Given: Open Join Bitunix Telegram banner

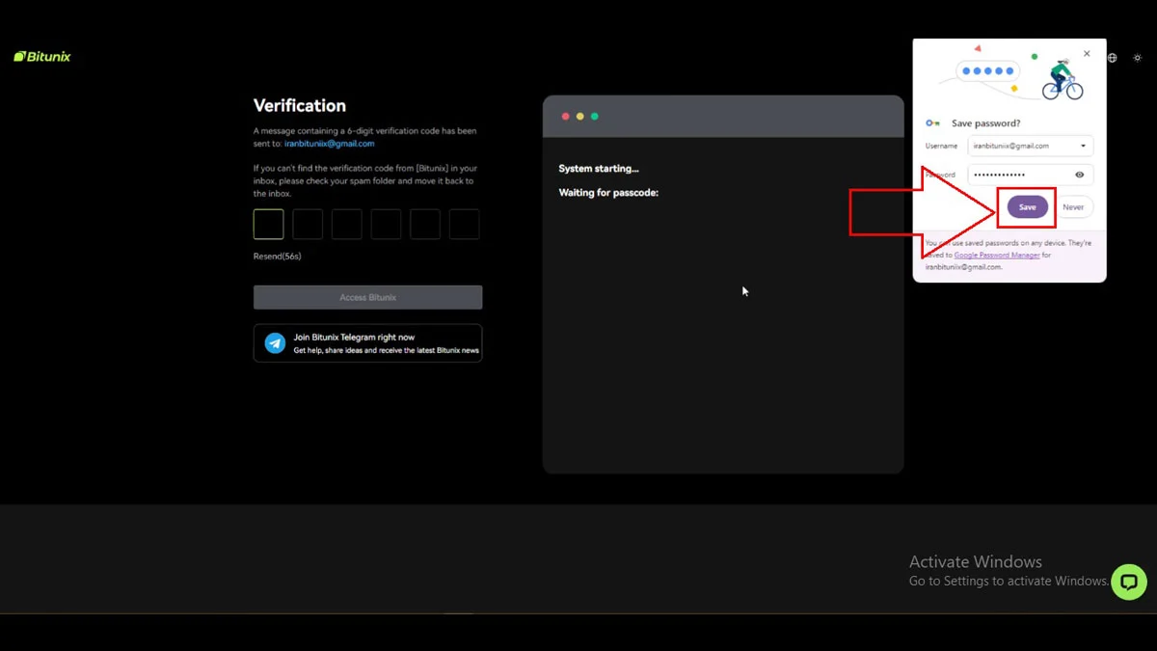Looking at the screenshot, I should pos(367,343).
